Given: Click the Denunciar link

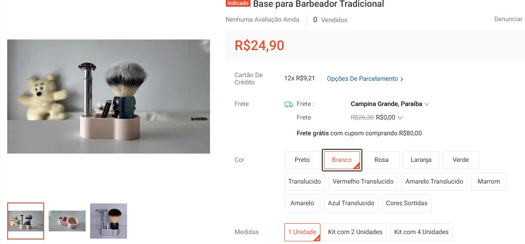Looking at the screenshot, I should point(508,19).
